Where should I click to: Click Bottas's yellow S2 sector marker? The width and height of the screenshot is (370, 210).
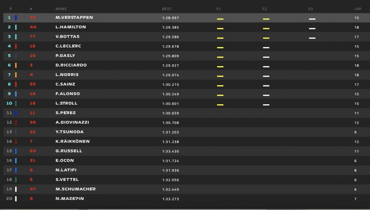pos(266,38)
